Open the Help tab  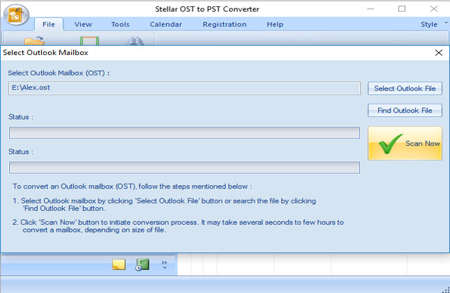tap(275, 24)
